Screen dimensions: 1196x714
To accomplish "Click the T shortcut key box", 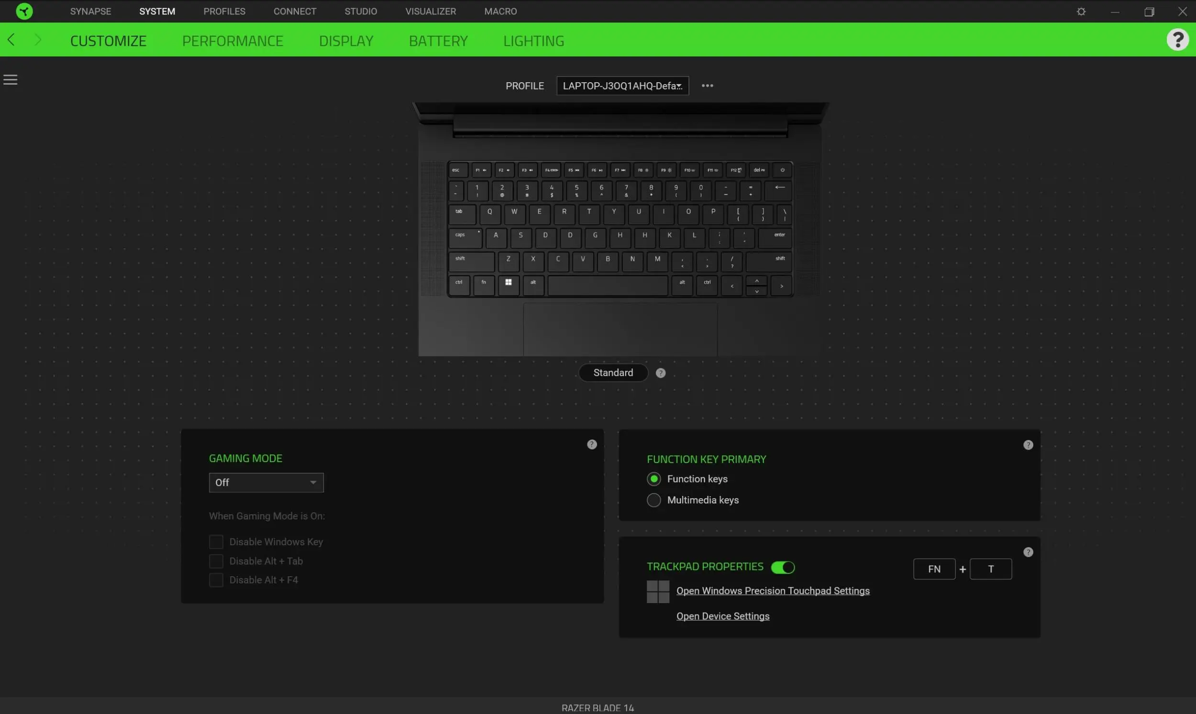I will point(990,569).
